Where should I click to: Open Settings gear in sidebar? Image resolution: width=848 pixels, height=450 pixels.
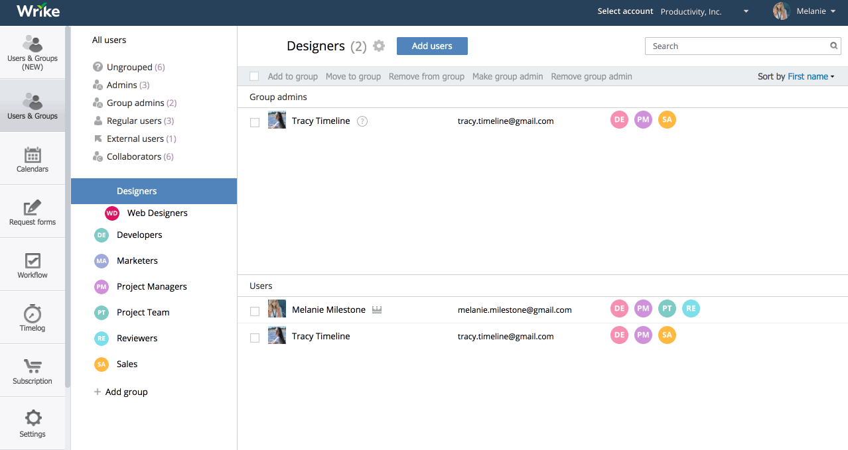(33, 423)
